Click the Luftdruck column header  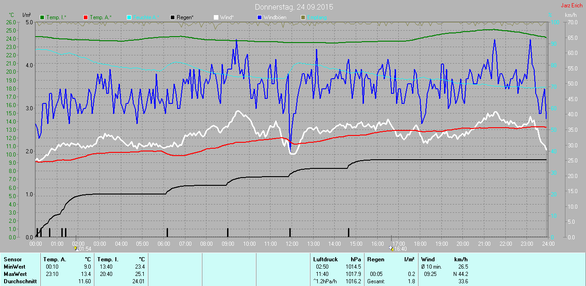click(326, 259)
